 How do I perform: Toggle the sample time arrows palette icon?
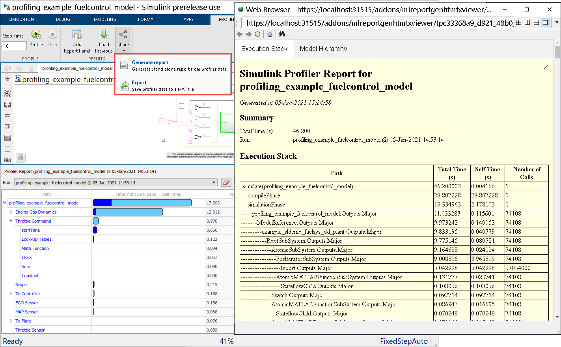[7, 116]
